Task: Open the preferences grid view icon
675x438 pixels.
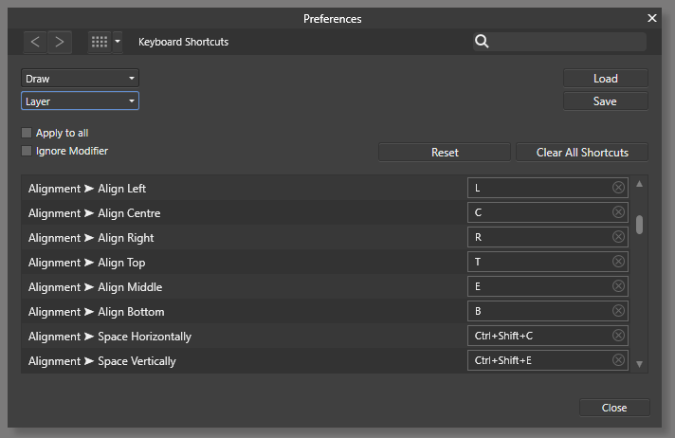Action: [99, 42]
